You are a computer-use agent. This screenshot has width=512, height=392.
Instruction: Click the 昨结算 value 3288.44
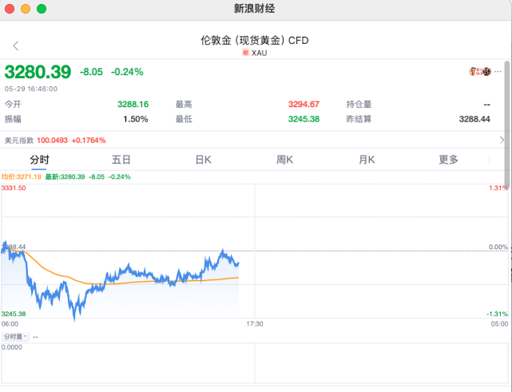(474, 119)
